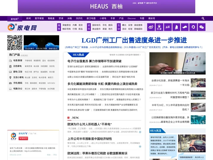The height and width of the screenshot is (160, 213).
Task: Open the 空调 navigation menu item
Action: (x=61, y=18)
